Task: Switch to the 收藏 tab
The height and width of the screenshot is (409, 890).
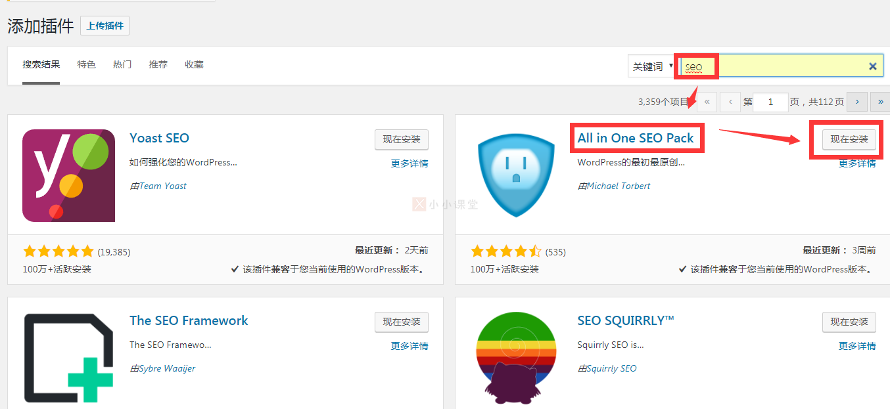Action: tap(194, 64)
